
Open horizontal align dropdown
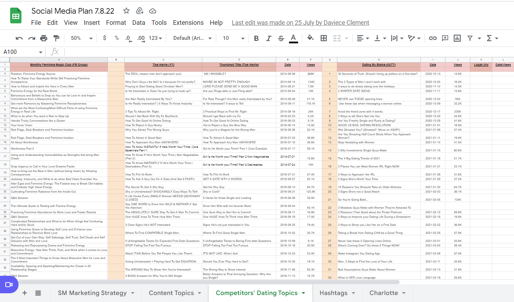click(x=362, y=38)
